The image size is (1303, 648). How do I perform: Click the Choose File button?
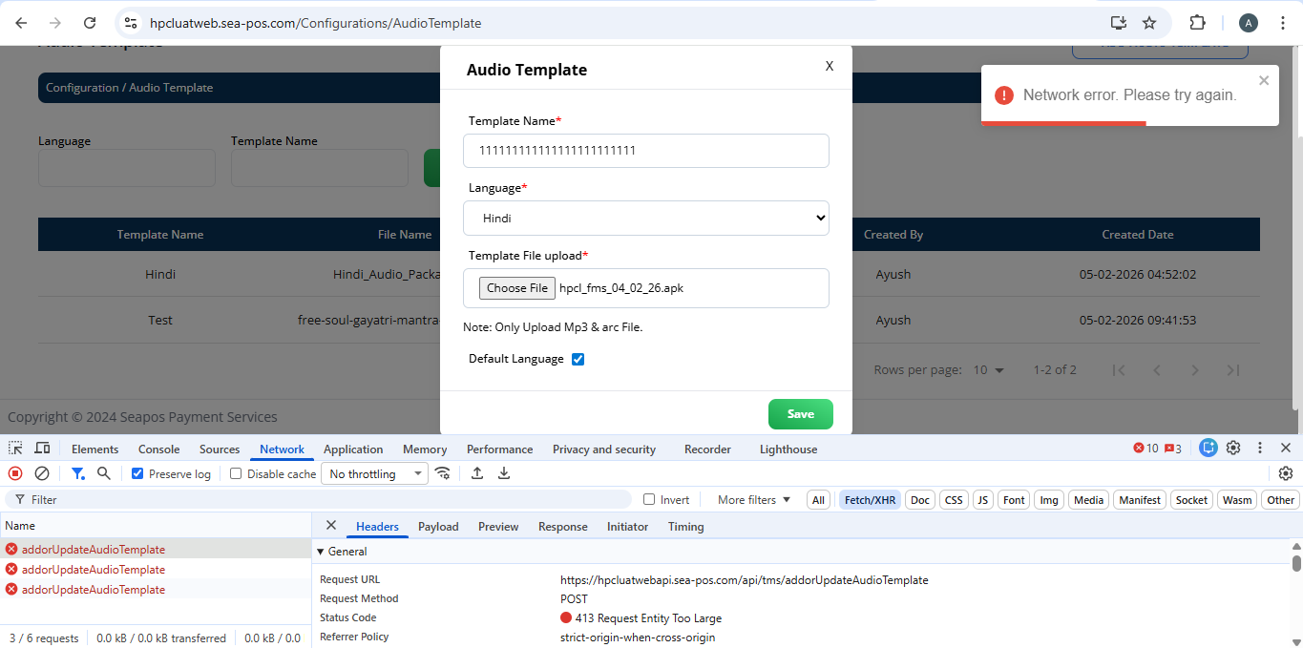(516, 288)
